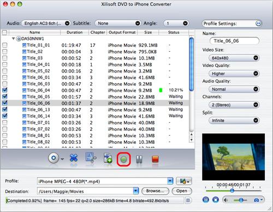The image size is (273, 212).
Task: Pause conversion with the pause icon
Action: pos(139,159)
